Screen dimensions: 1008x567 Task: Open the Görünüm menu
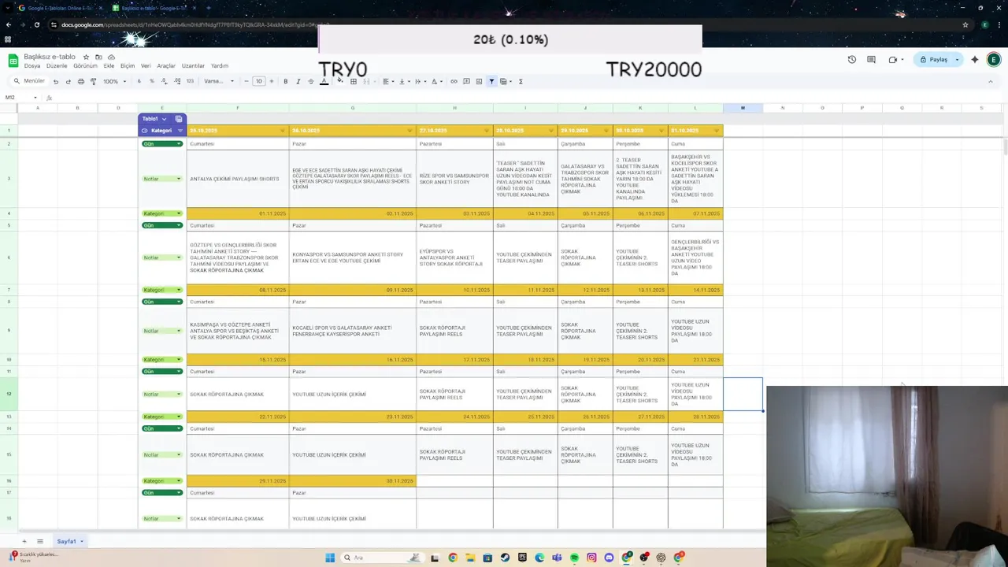85,66
